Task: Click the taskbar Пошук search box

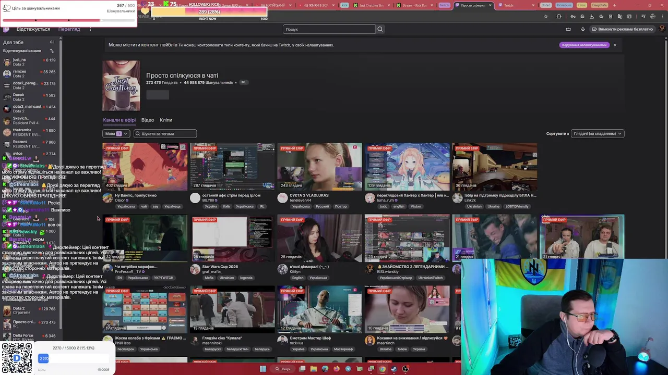Action: (282, 369)
